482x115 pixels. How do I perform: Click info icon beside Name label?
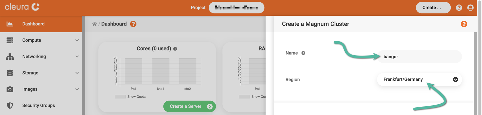tap(303, 53)
